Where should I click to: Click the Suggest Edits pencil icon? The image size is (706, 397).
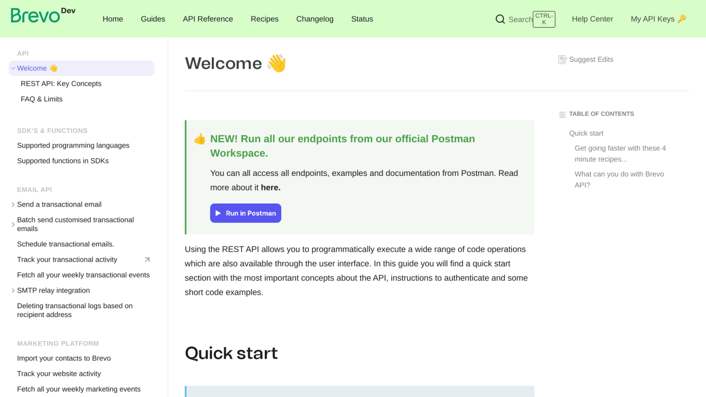(x=562, y=59)
